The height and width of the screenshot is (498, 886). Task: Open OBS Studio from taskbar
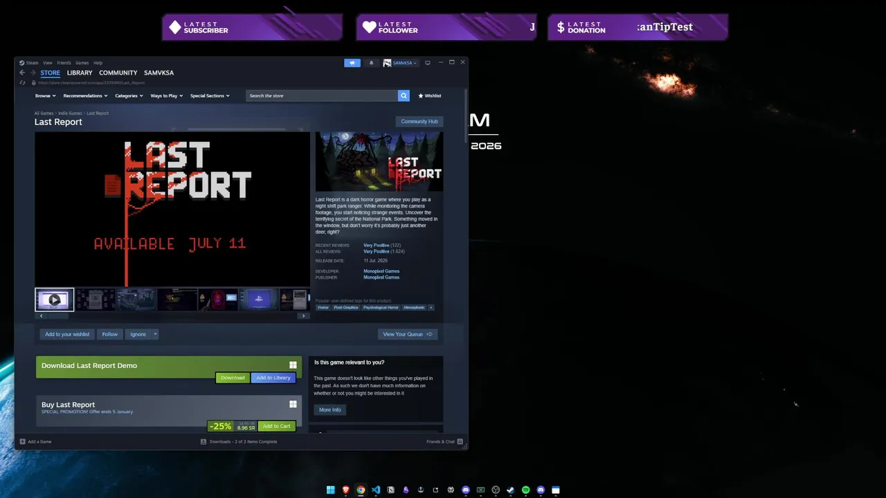(496, 490)
